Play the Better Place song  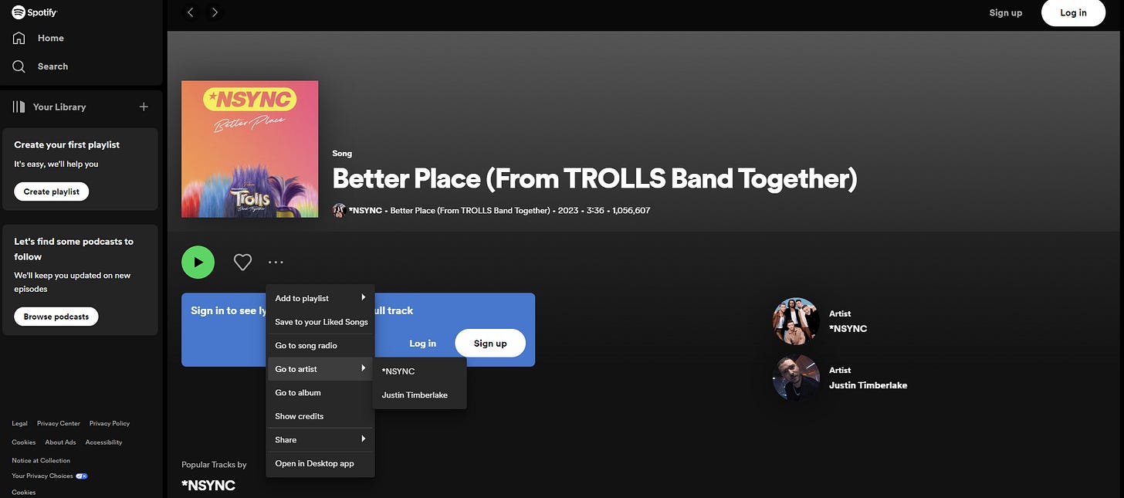(198, 263)
